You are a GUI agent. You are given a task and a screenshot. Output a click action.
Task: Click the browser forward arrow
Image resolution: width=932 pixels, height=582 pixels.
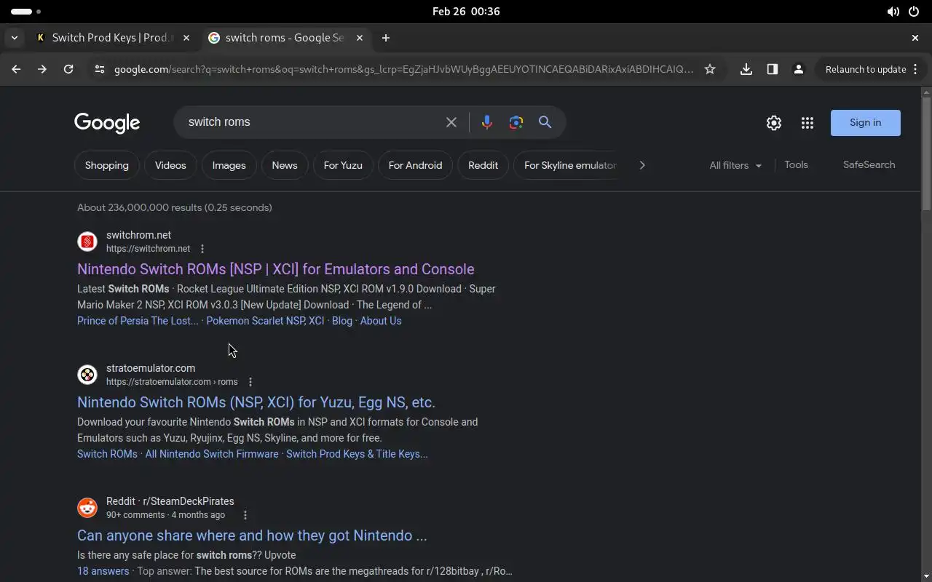pyautogui.click(x=42, y=69)
